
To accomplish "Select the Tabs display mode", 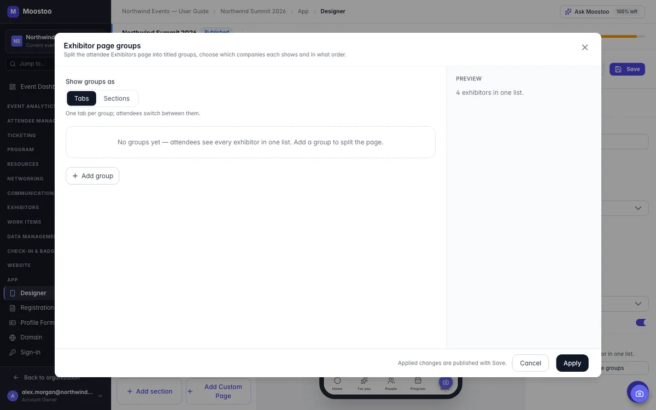I will pos(81,98).
